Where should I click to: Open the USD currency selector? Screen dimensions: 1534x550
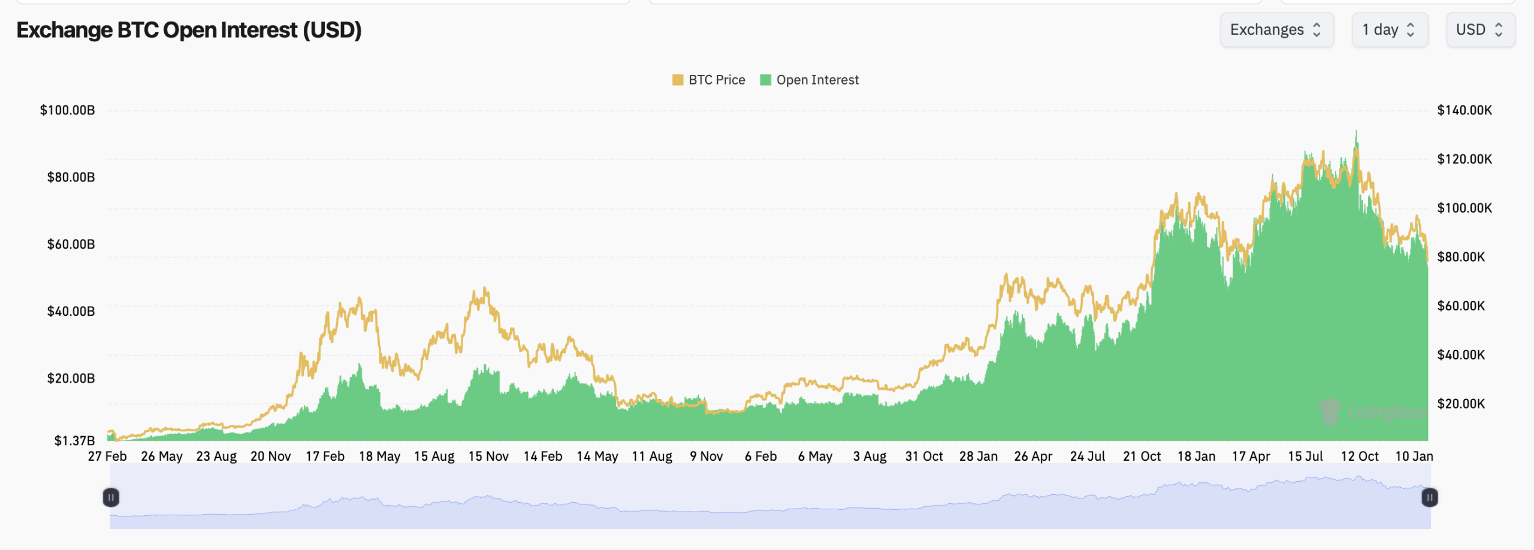click(1480, 29)
